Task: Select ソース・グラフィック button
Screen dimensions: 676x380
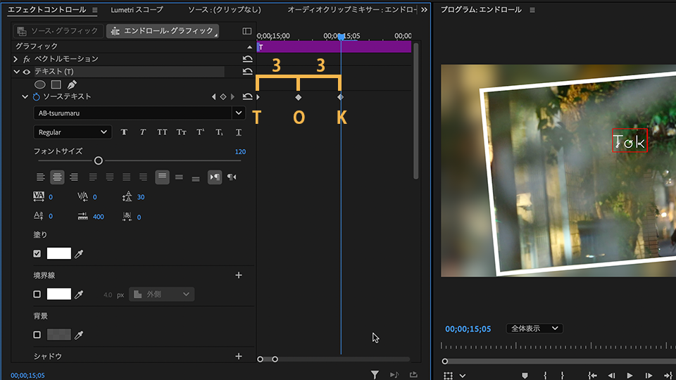Action: pyautogui.click(x=58, y=31)
